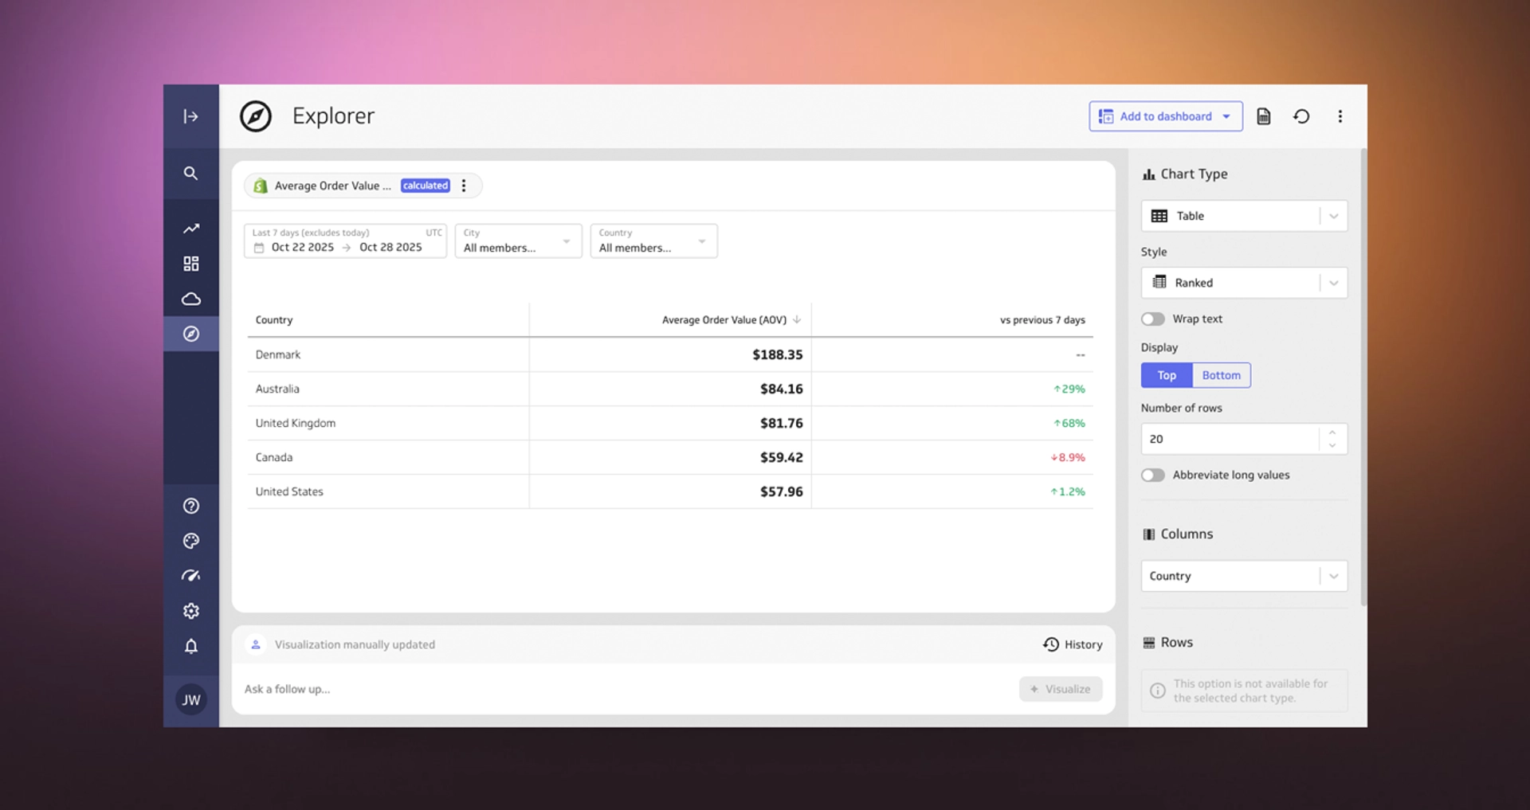The image size is (1530, 810).
Task: Click the search icon in sidebar
Action: (190, 173)
